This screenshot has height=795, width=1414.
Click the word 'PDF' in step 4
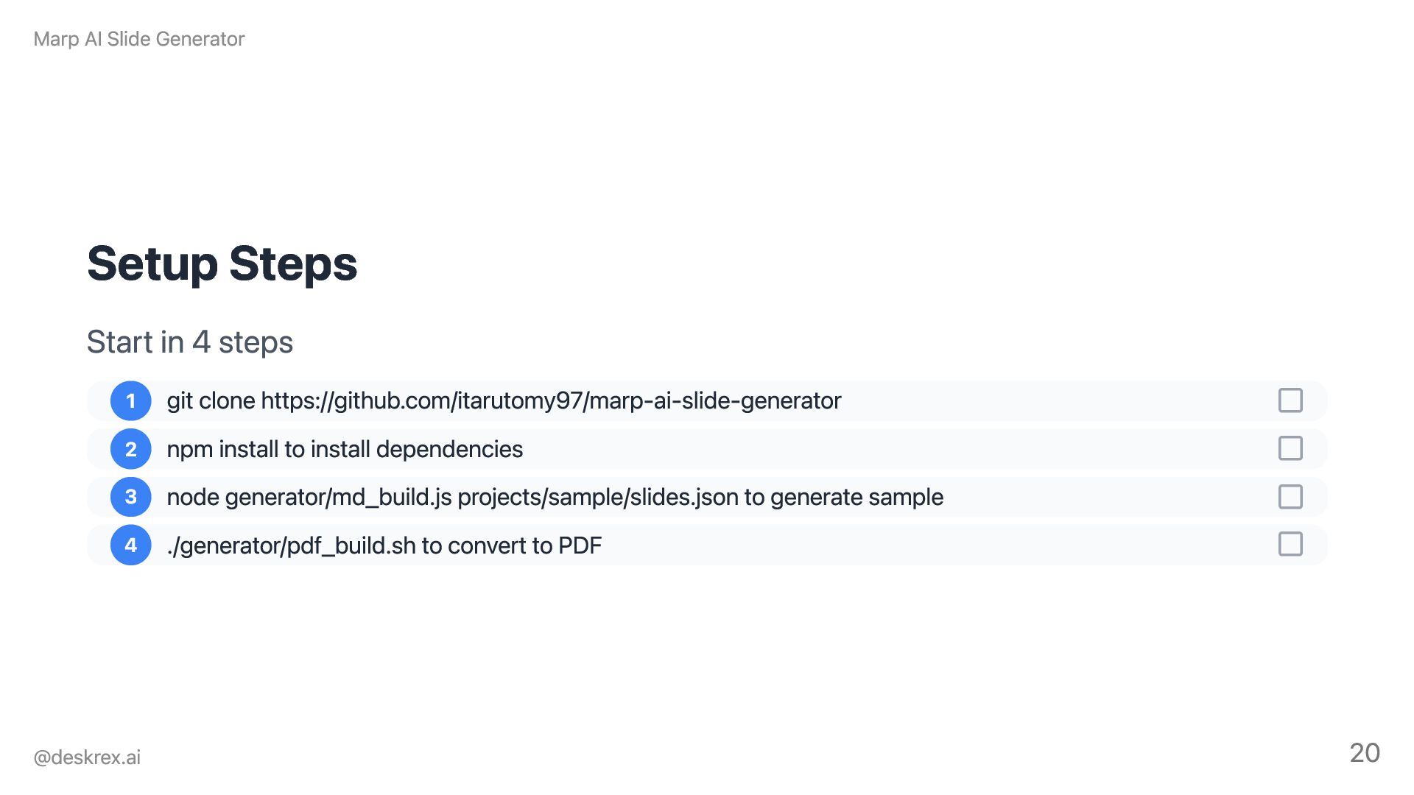tap(580, 546)
